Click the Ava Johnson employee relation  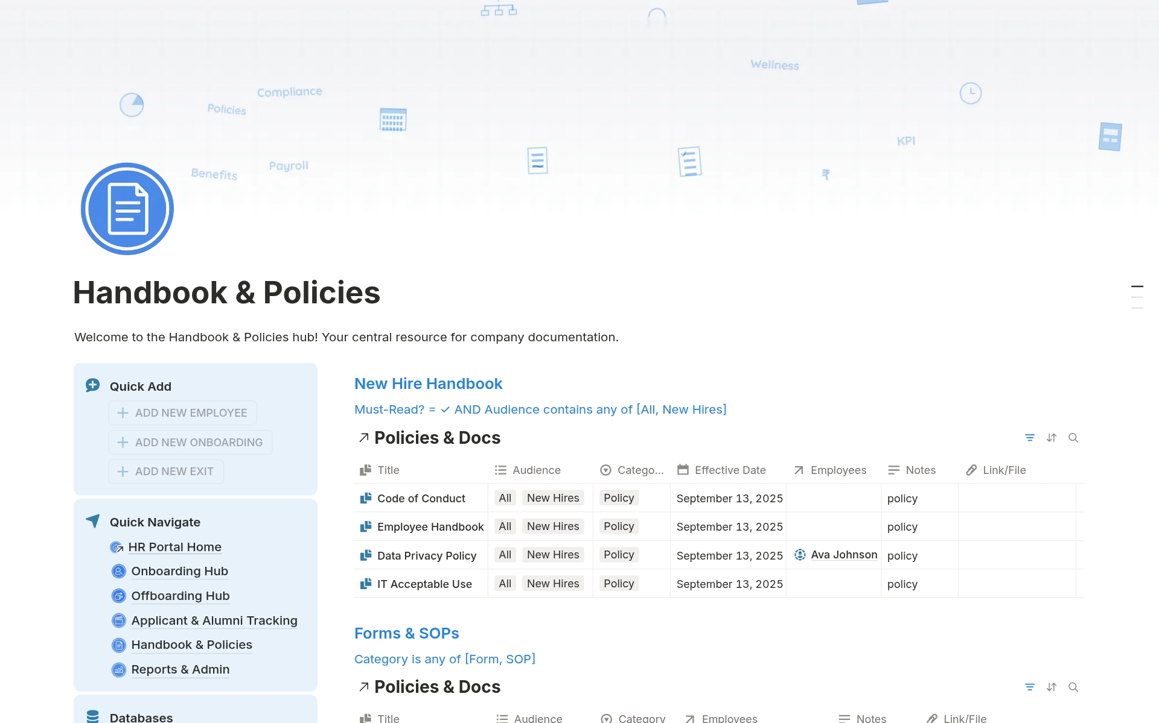click(844, 555)
